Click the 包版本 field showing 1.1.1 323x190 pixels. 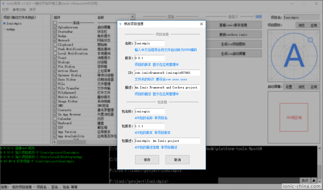150,126
